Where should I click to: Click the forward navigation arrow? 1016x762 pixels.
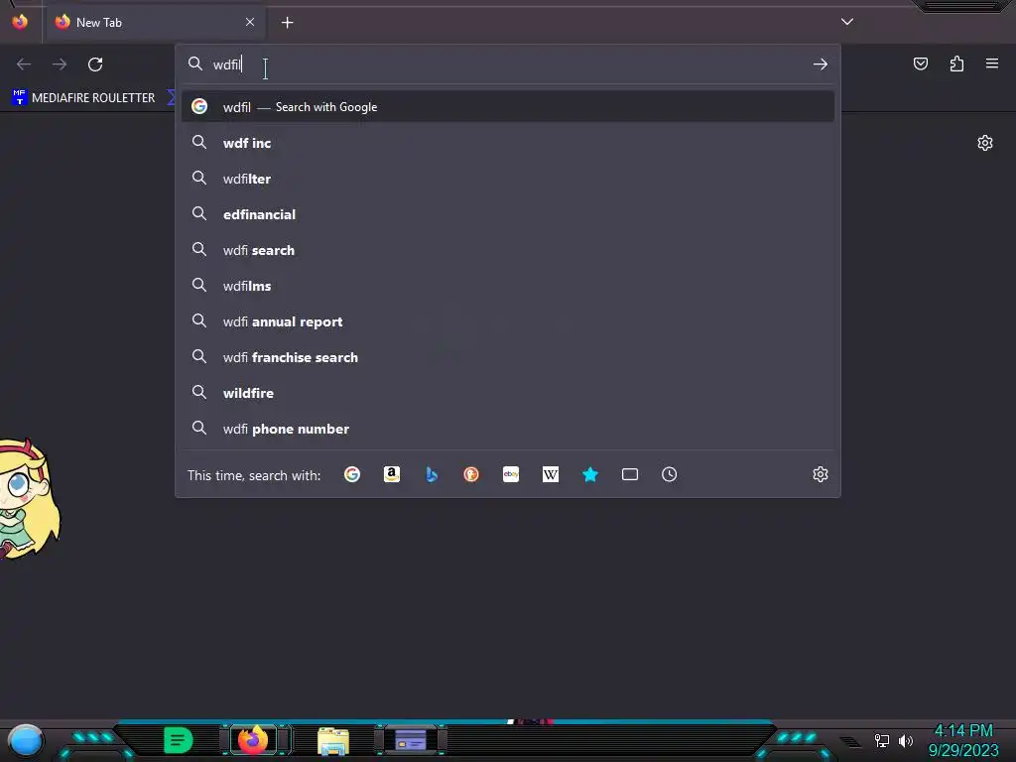pyautogui.click(x=60, y=64)
